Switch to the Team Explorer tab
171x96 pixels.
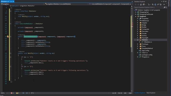point(151,93)
